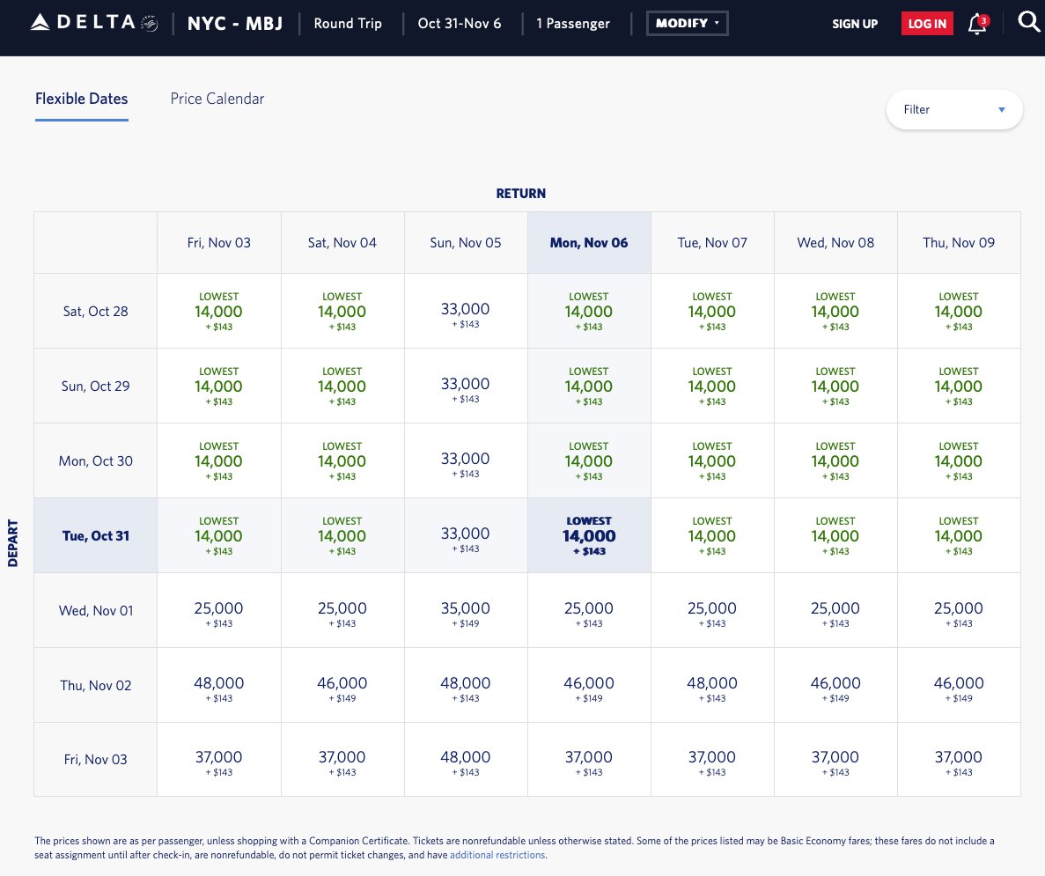The width and height of the screenshot is (1045, 876).
Task: Click the LOG IN button
Action: [x=926, y=24]
